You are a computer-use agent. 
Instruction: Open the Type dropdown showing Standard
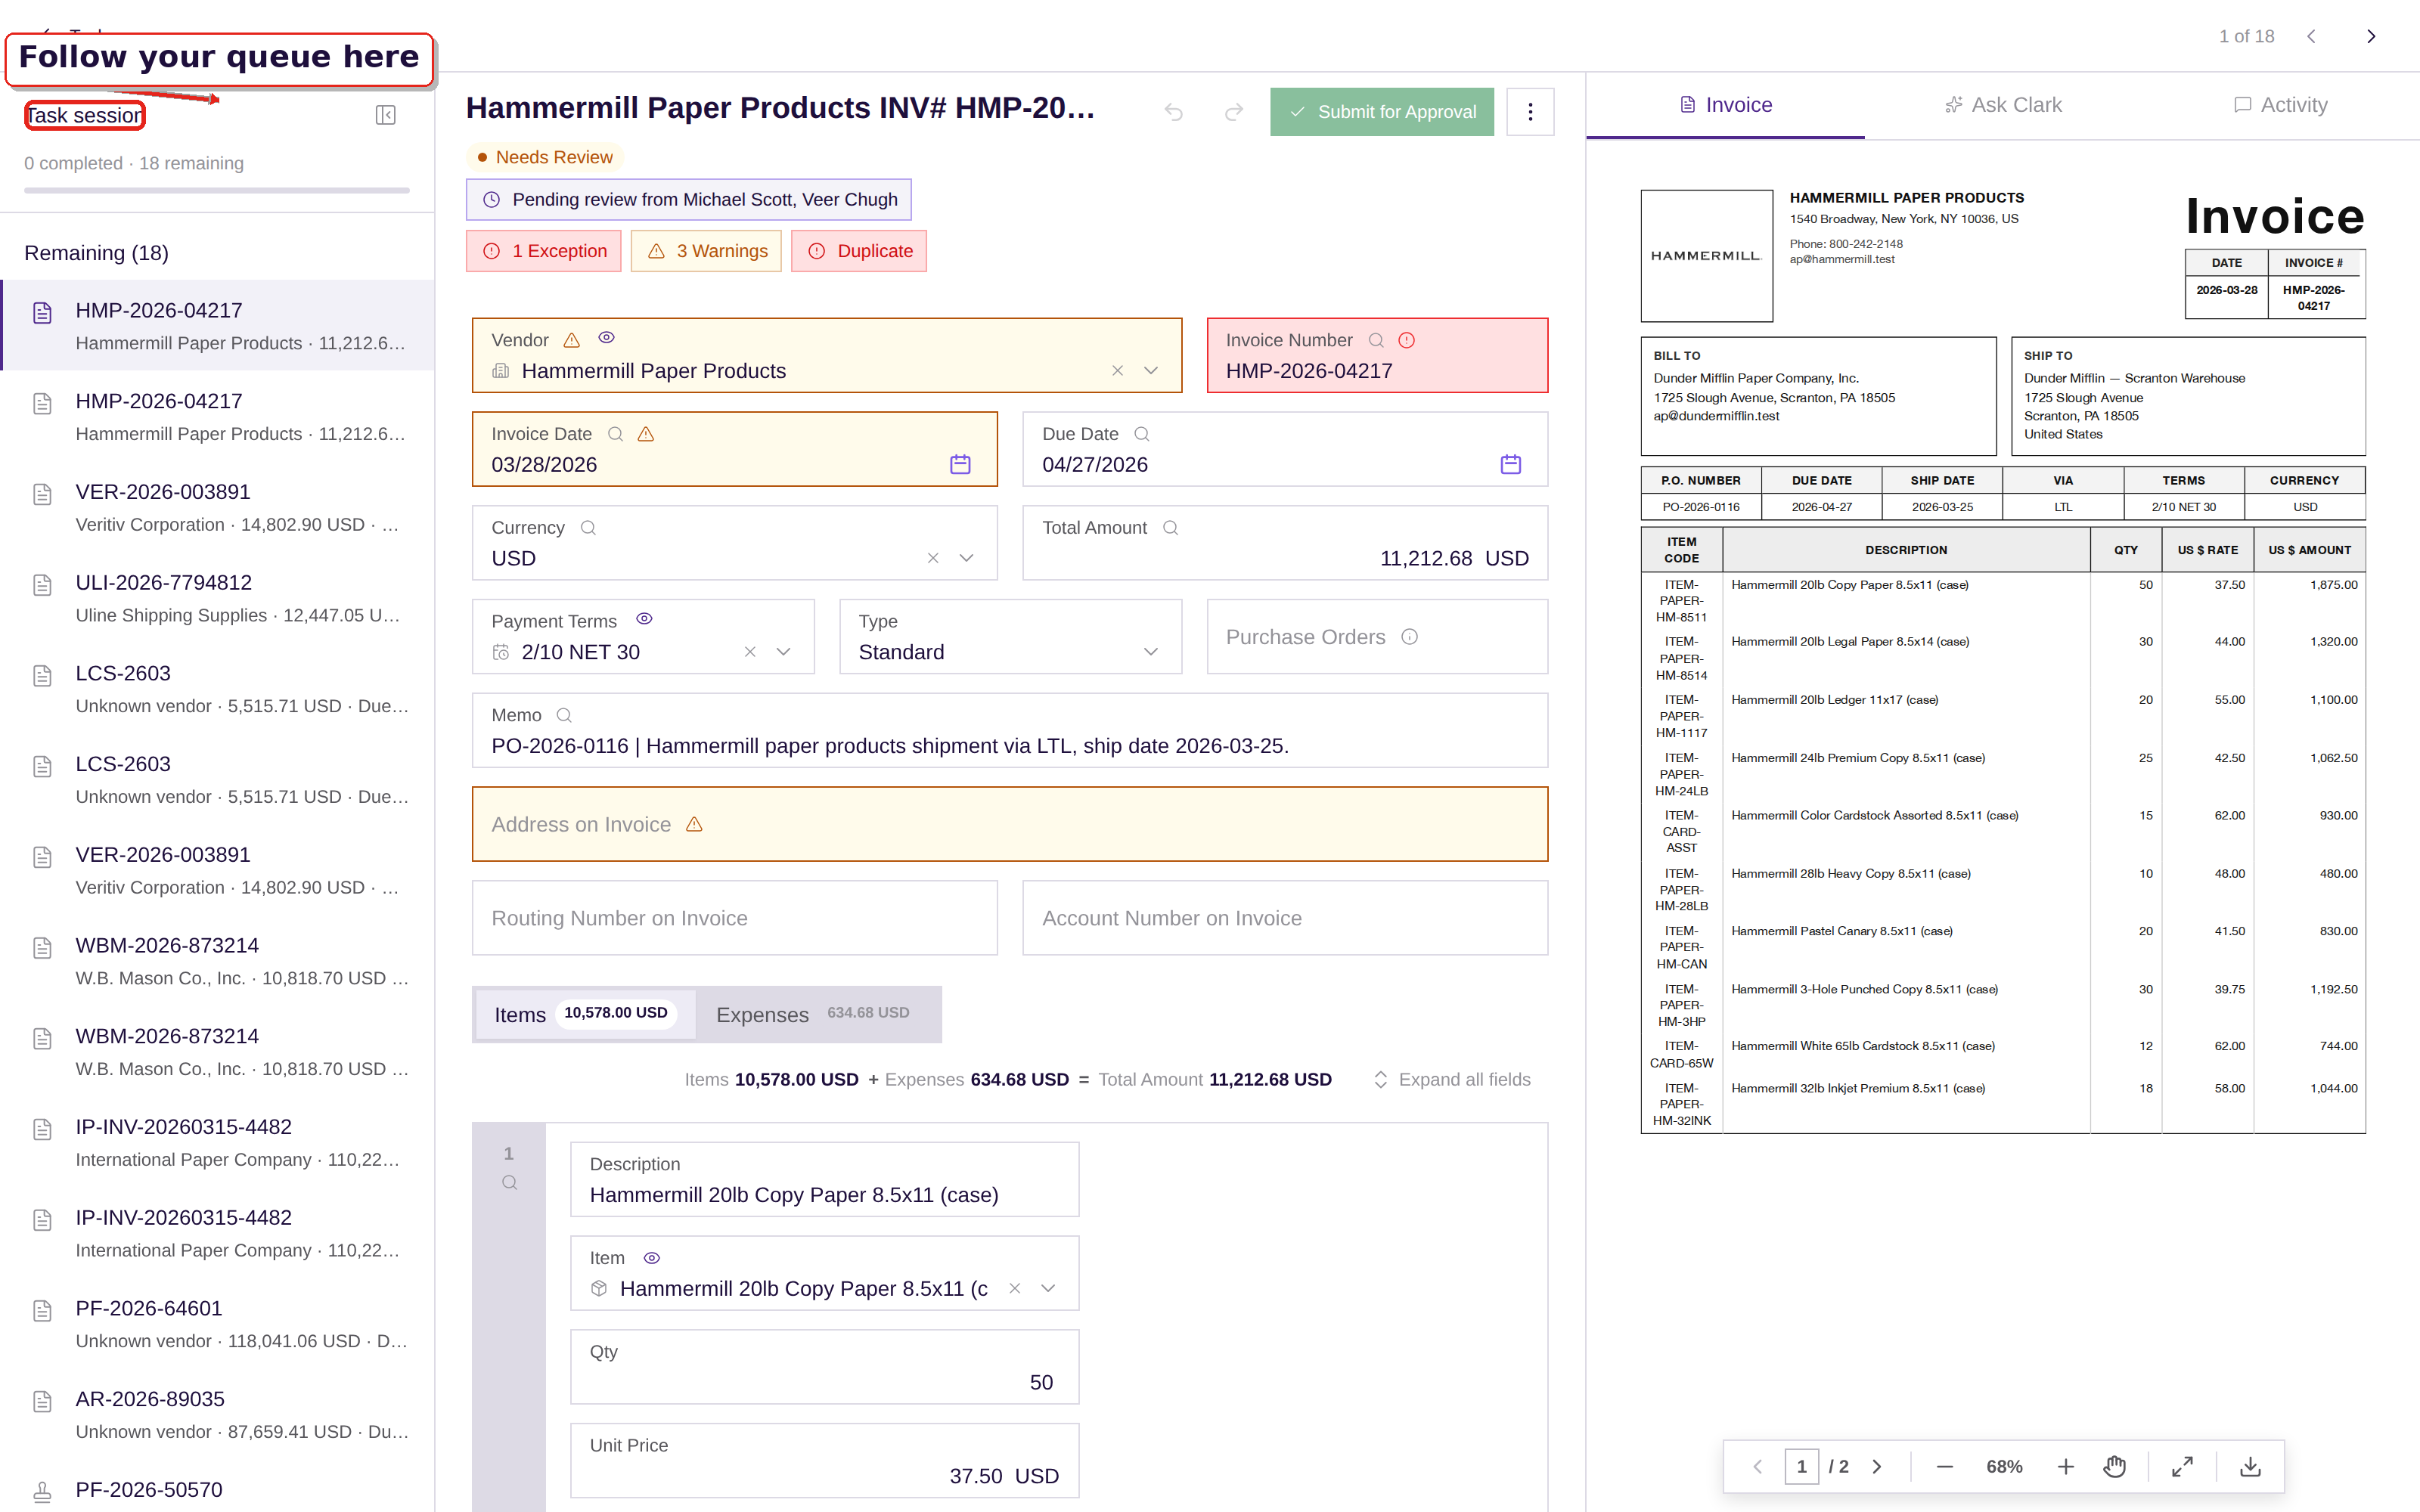(x=1010, y=637)
